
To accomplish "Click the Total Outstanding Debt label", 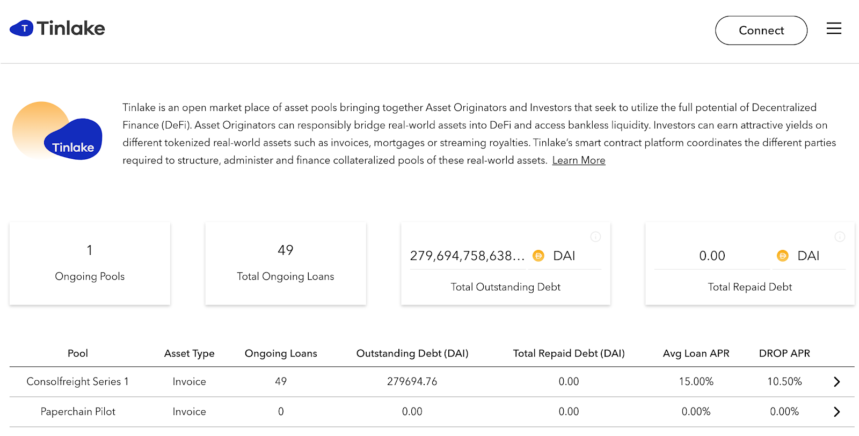I will (505, 287).
